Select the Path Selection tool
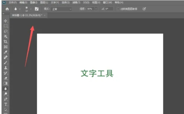184x114 pixels. tap(5, 109)
